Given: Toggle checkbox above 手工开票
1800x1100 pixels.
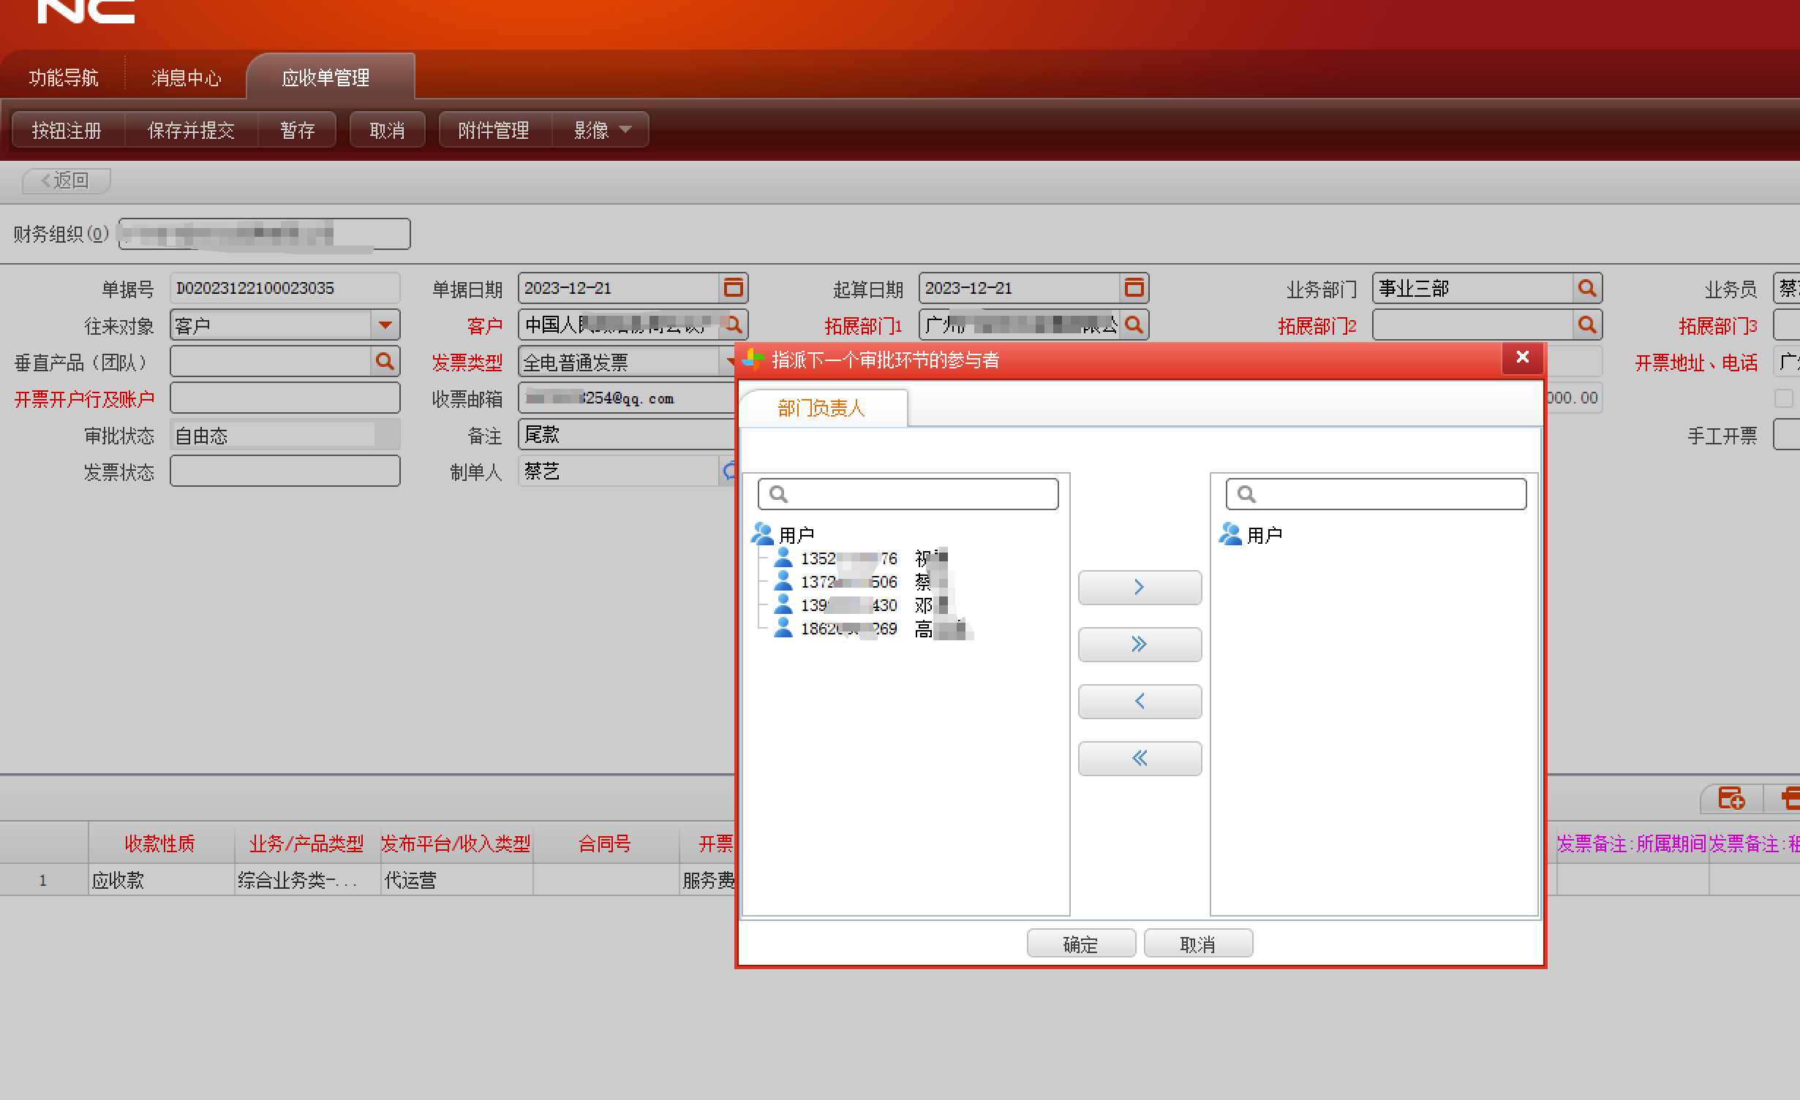Looking at the screenshot, I should (1784, 398).
